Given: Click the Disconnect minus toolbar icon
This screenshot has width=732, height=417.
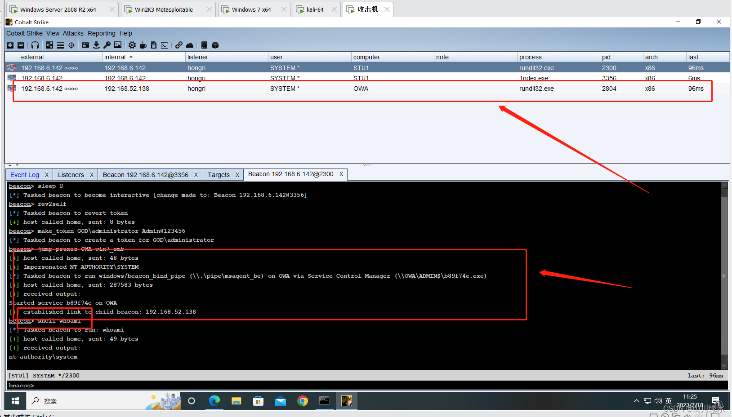Looking at the screenshot, I should 21,45.
